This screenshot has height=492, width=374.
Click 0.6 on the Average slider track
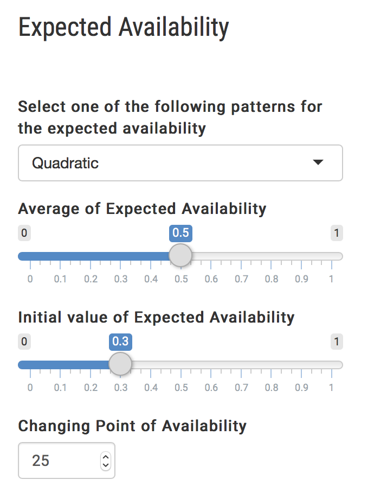click(211, 256)
